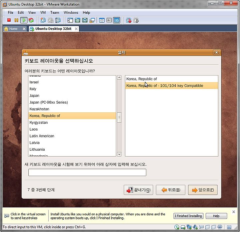
Task: Select plain Korea, Republic of variant
Action: coord(172,79)
